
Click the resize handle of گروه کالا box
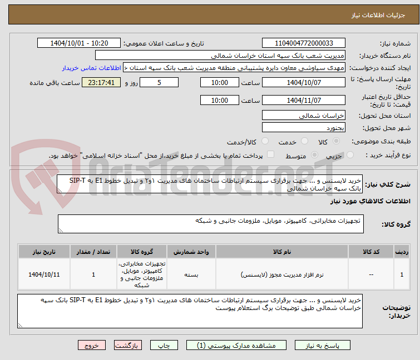pyautogui.click(x=61, y=231)
